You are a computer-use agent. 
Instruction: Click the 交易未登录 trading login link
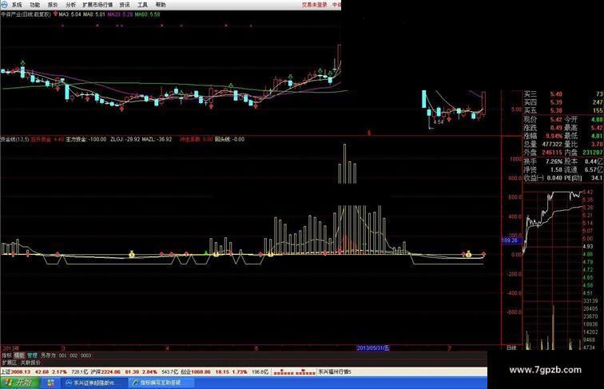pyautogui.click(x=314, y=5)
